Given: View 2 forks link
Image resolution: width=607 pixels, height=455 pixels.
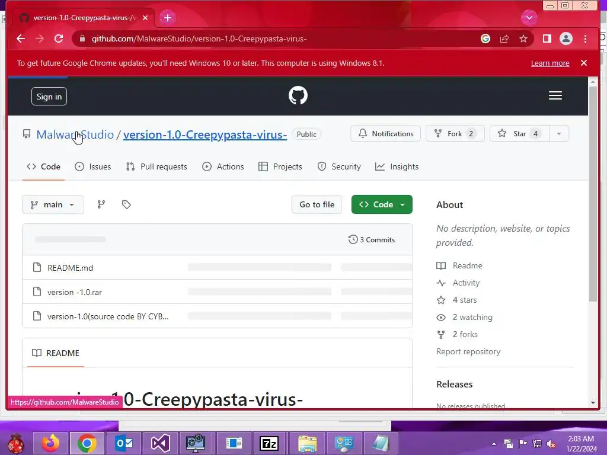Looking at the screenshot, I should (x=457, y=334).
